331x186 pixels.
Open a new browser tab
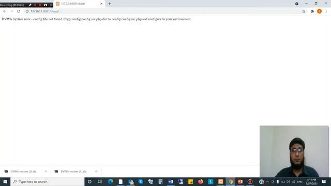(x=110, y=4)
